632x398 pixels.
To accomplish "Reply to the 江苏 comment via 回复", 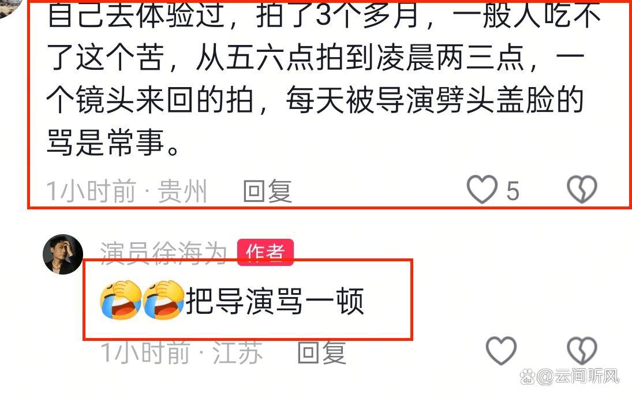I will pyautogui.click(x=322, y=352).
